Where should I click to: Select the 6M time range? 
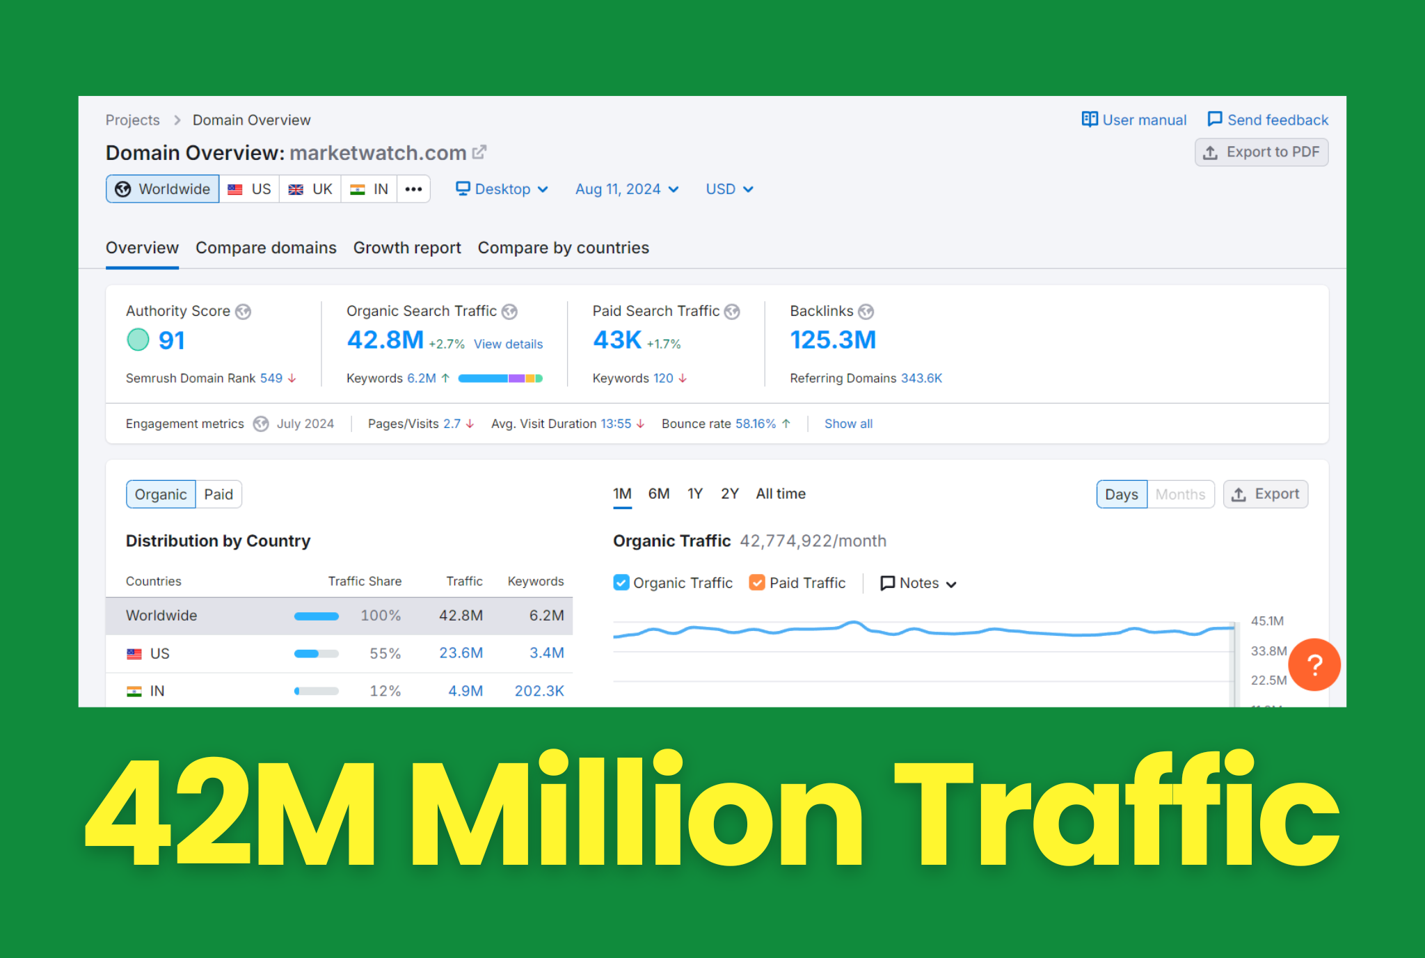click(x=659, y=494)
